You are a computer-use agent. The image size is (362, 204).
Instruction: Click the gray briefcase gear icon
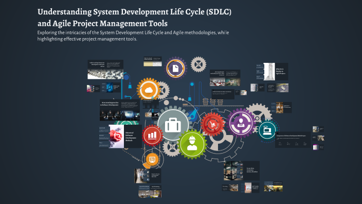[x=173, y=125]
